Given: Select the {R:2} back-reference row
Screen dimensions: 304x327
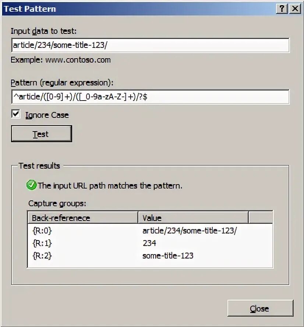Looking at the screenshot, I should pyautogui.click(x=150, y=256).
